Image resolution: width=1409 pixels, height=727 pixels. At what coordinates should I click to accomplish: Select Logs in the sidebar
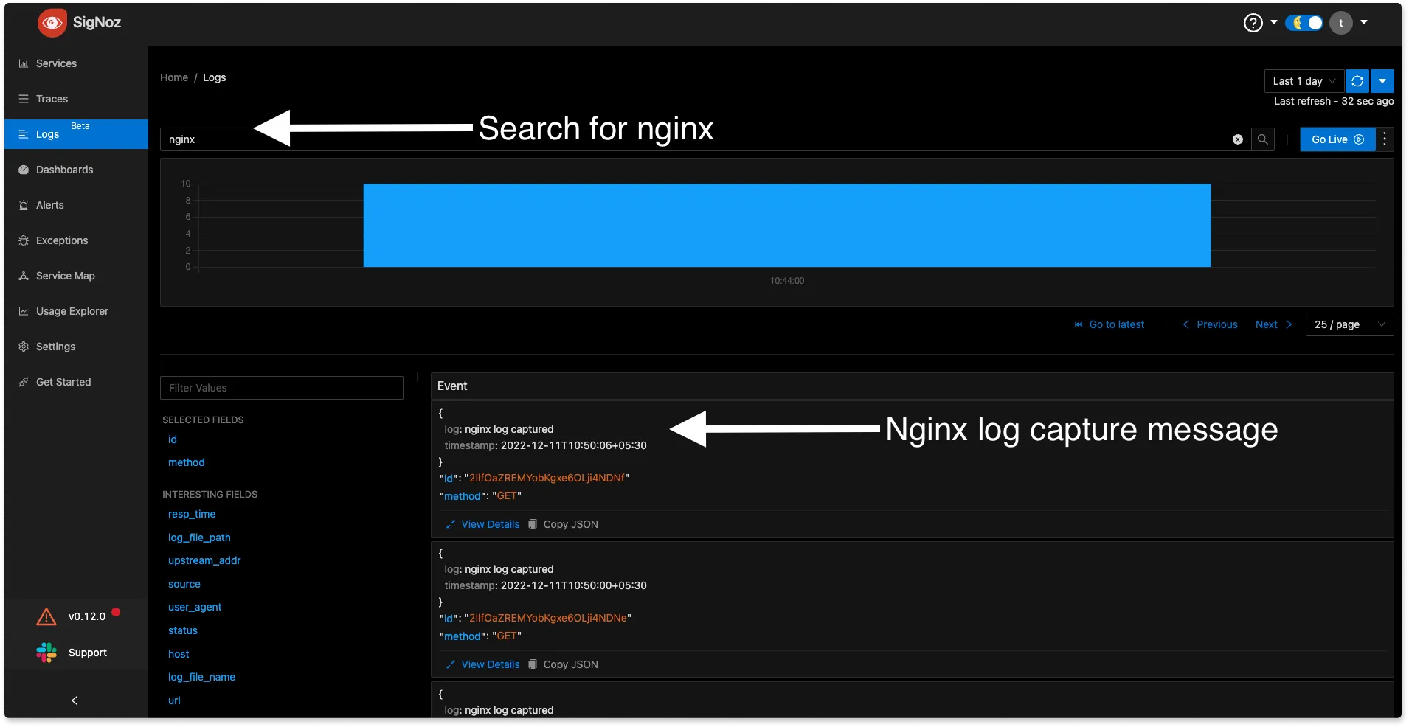[x=76, y=134]
